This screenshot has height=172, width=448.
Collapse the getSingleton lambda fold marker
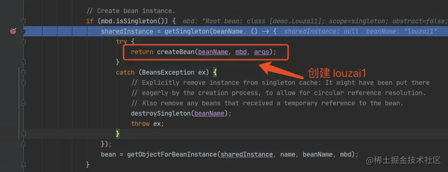pyautogui.click(x=24, y=31)
